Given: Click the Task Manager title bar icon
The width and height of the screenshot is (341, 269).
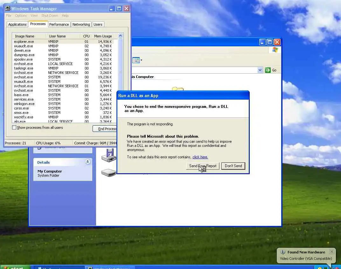Looking at the screenshot, I should pos(8,9).
